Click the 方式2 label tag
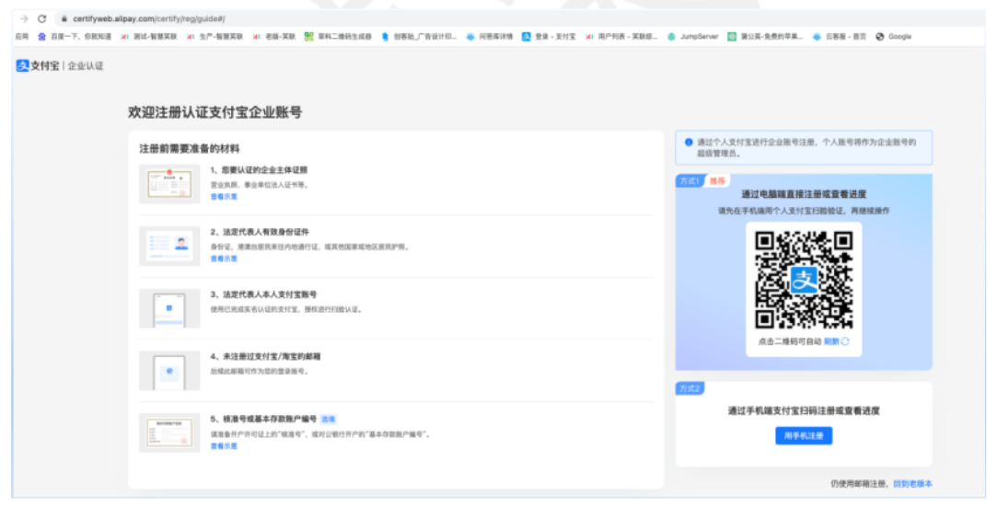Screen dimensions: 997x507 (690, 388)
